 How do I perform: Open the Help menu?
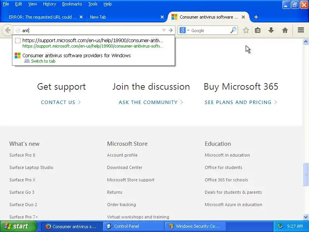coord(108,4)
